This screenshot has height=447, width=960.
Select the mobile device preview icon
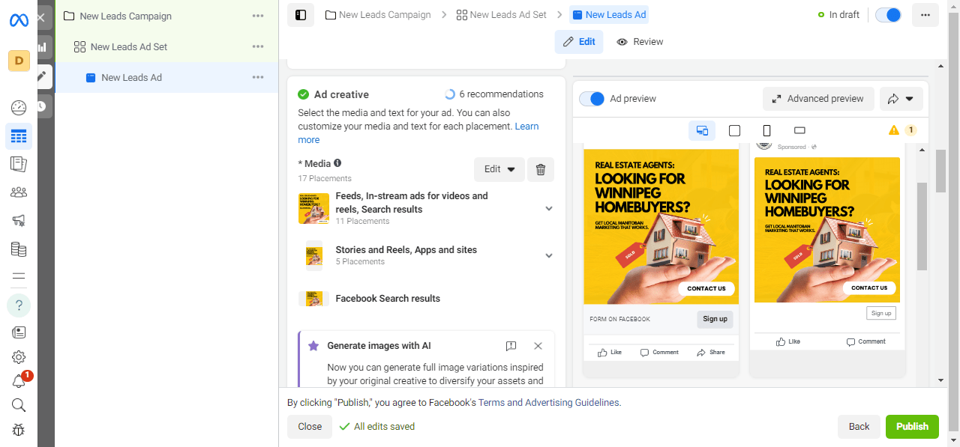click(766, 130)
